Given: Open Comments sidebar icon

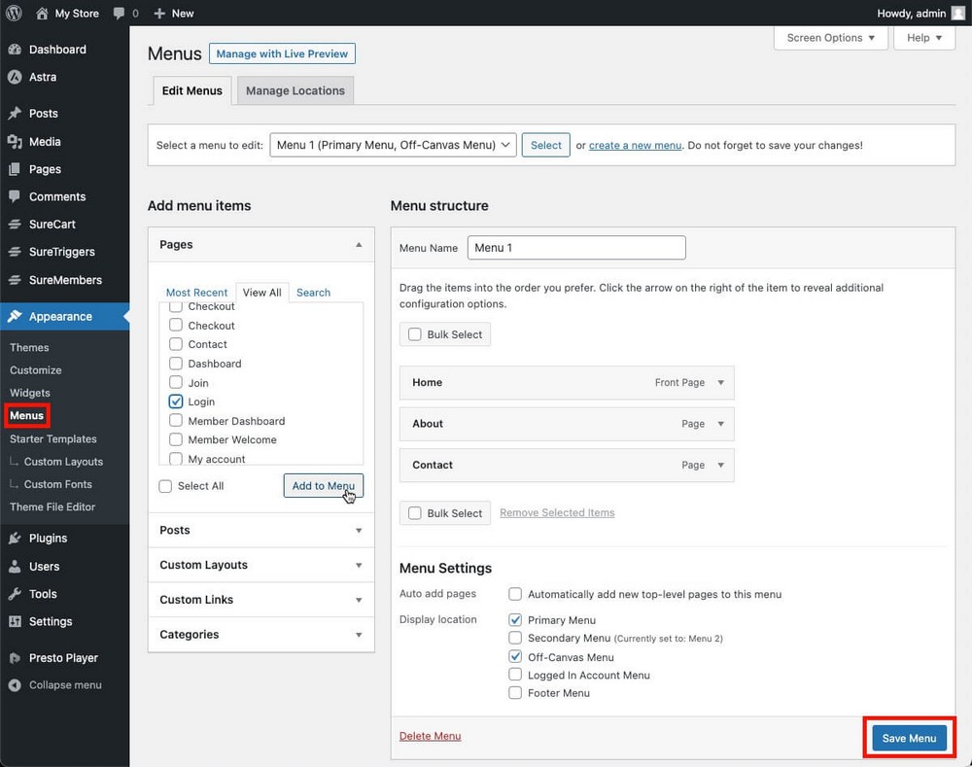Looking at the screenshot, I should point(15,196).
